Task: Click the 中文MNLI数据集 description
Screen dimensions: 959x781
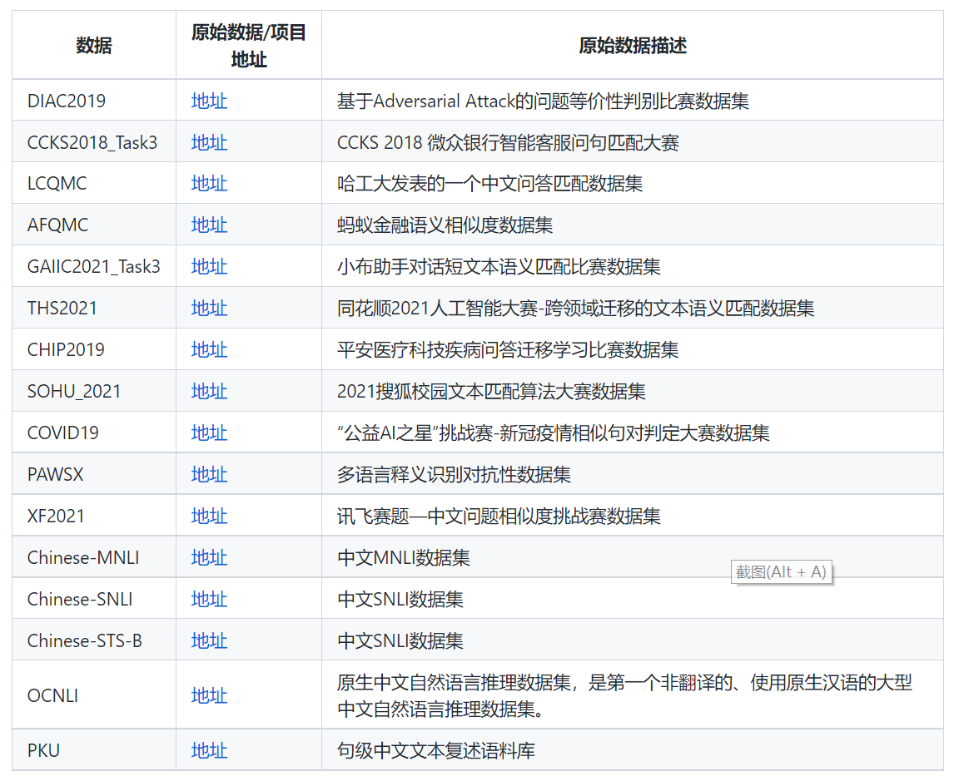Action: click(404, 557)
